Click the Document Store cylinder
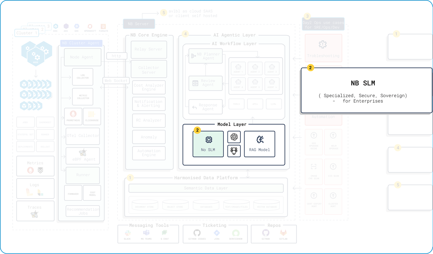The width and height of the screenshot is (433, 254). pyautogui.click(x=145, y=205)
